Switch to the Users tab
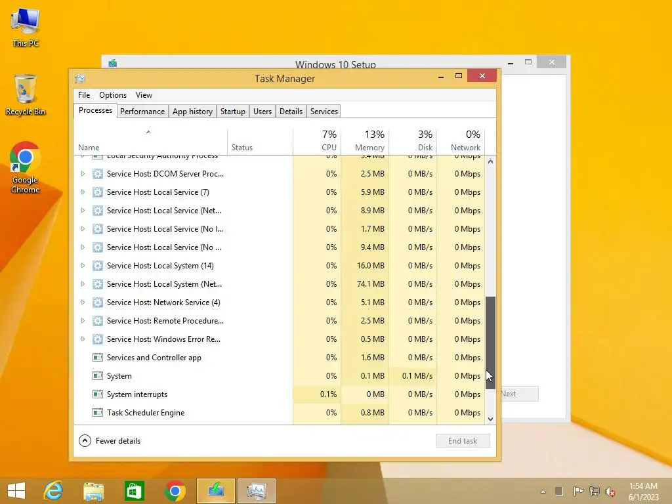The height and width of the screenshot is (504, 672). tap(262, 112)
